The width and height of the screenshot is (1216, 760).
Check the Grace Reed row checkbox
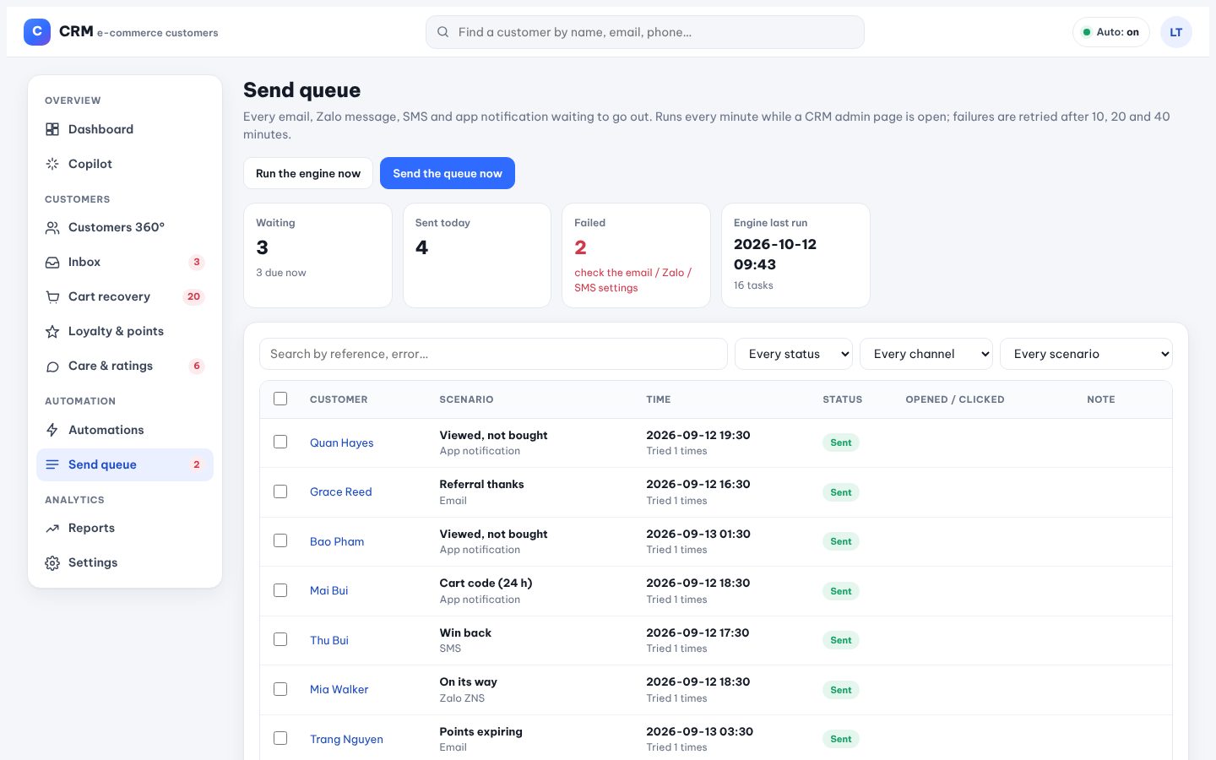coord(280,491)
